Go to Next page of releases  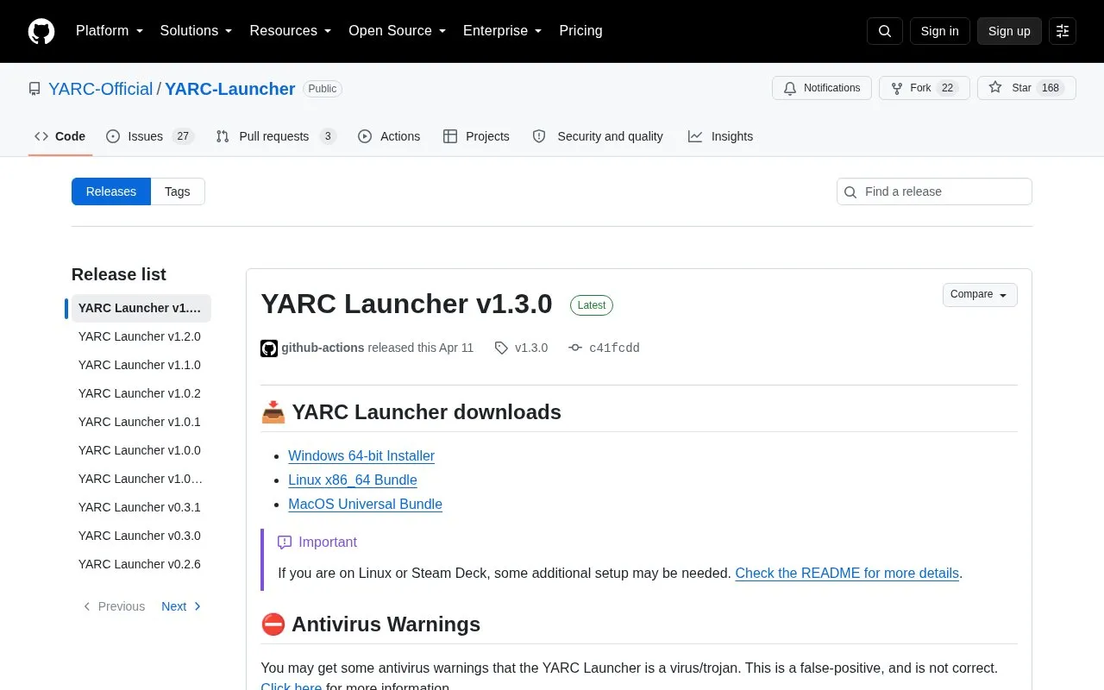tap(182, 606)
